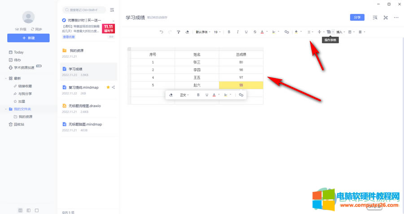Open the 默认字体 font family dropdown
The width and height of the screenshot is (404, 214).
pos(203,32)
